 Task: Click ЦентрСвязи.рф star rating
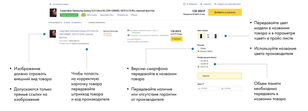[107, 34]
